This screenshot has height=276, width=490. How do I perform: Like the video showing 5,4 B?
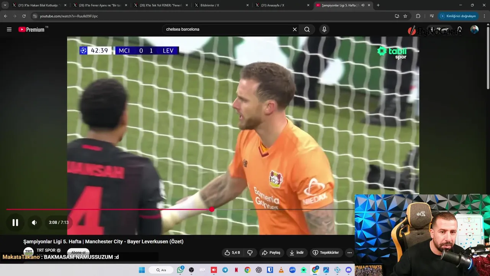coord(232,253)
